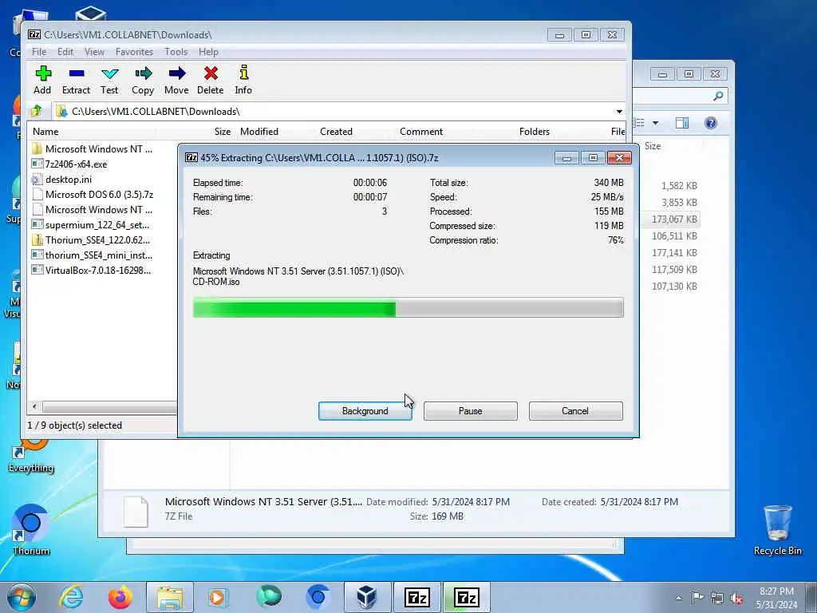The width and height of the screenshot is (817, 613).
Task: Select the 7z2406-x64.exe file
Action: point(76,164)
